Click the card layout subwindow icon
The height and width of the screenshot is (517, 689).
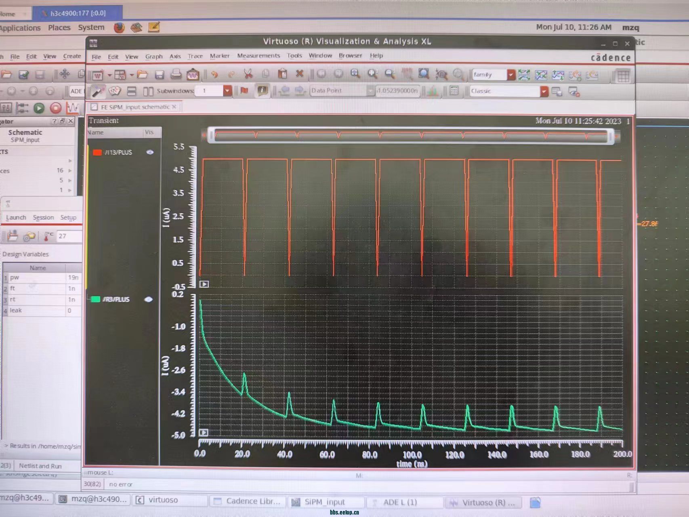coord(115,91)
